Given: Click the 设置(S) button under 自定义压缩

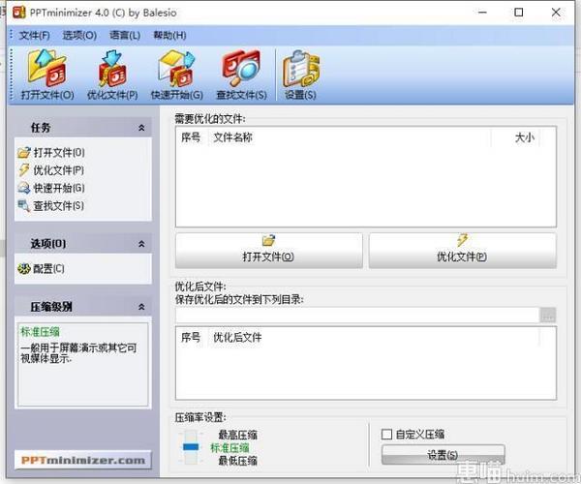Looking at the screenshot, I should 443,455.
